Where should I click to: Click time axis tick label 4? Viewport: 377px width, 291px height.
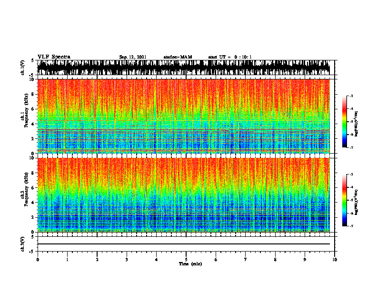157,260
